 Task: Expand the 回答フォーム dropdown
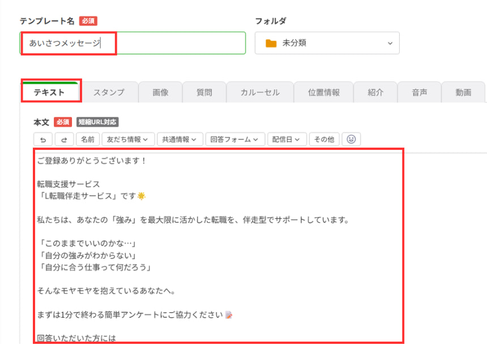pos(235,140)
